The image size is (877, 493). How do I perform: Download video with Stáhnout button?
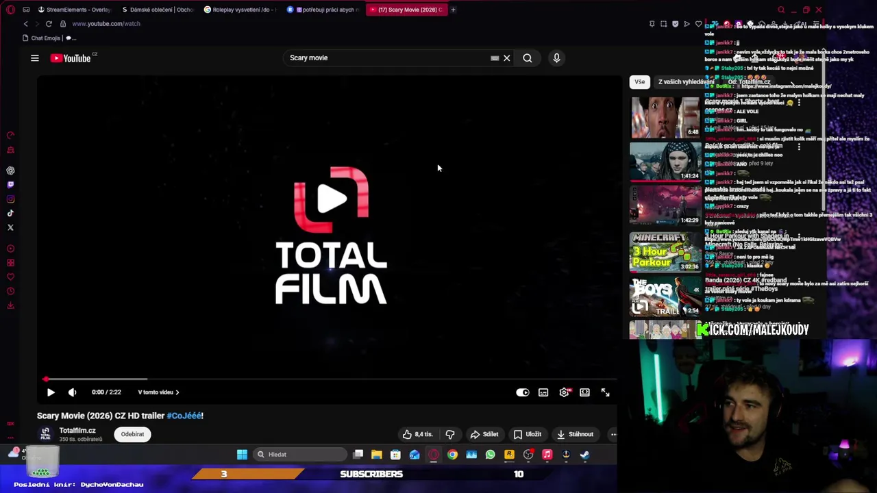[x=575, y=434]
